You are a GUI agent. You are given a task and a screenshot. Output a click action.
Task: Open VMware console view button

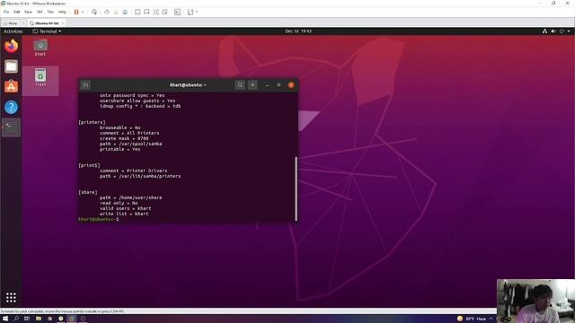tap(178, 12)
